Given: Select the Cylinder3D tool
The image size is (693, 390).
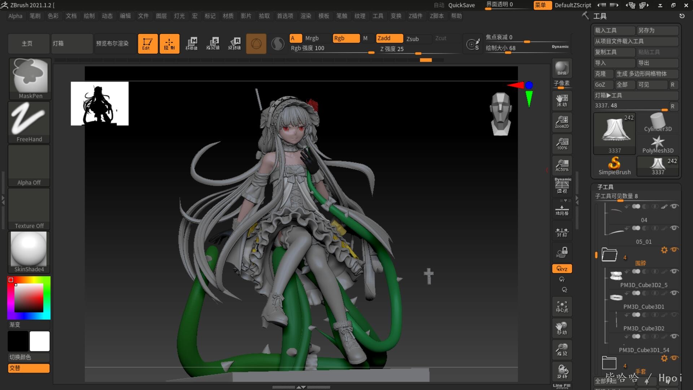Looking at the screenshot, I should pyautogui.click(x=658, y=122).
